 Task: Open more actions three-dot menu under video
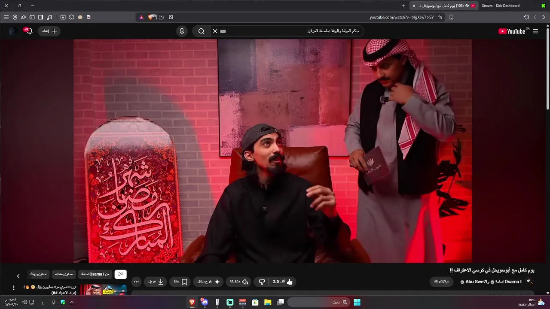(x=136, y=282)
